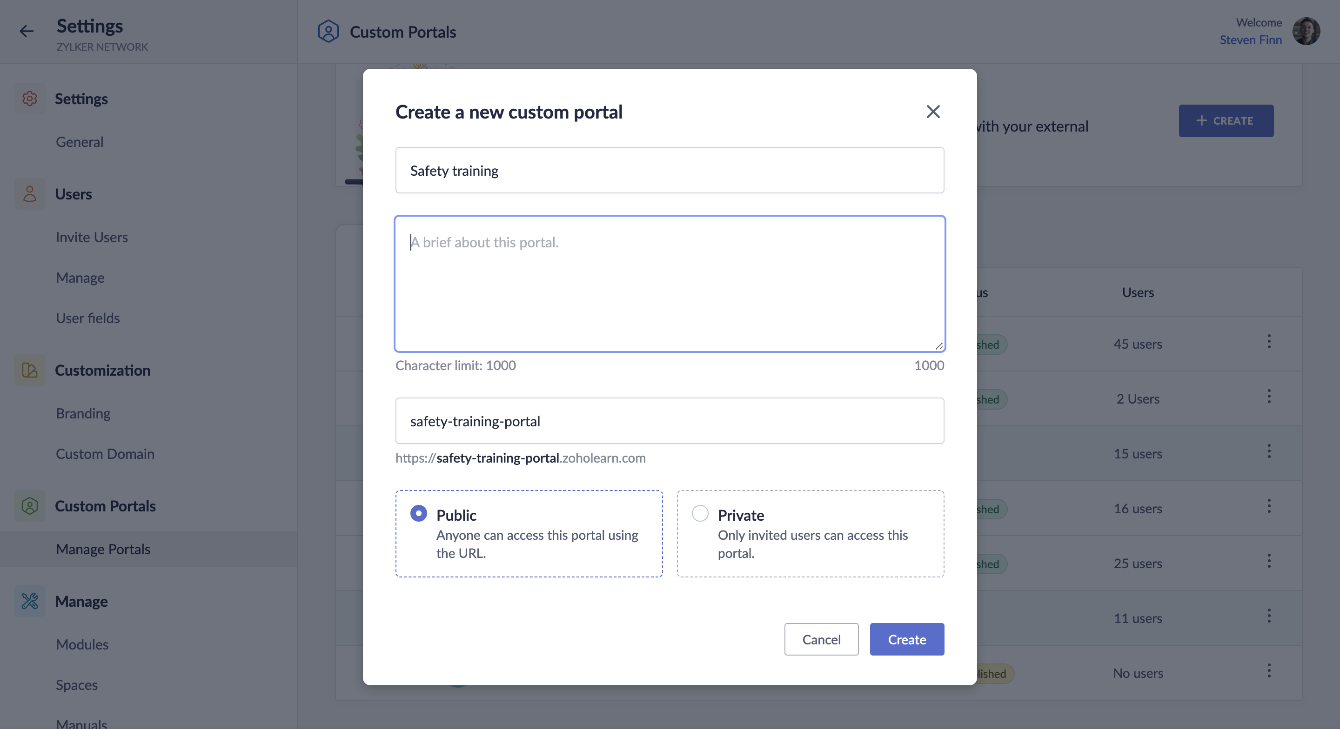The height and width of the screenshot is (729, 1340).
Task: Click the Settings gear icon in sidebar
Action: (x=30, y=99)
